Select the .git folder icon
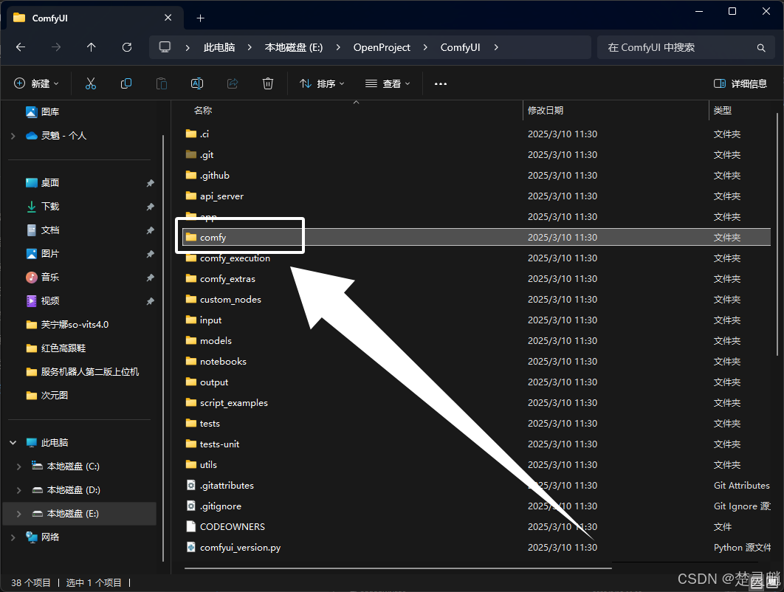The height and width of the screenshot is (592, 784). pyautogui.click(x=191, y=154)
